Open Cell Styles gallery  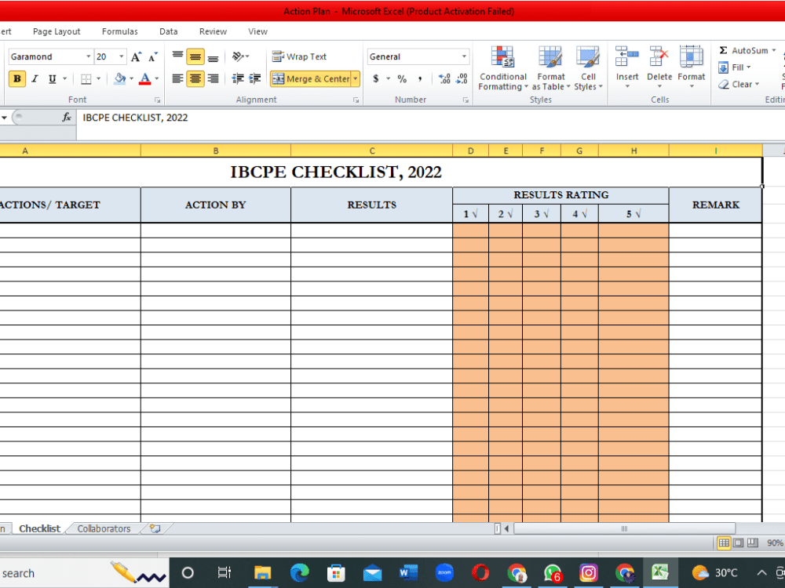(588, 68)
